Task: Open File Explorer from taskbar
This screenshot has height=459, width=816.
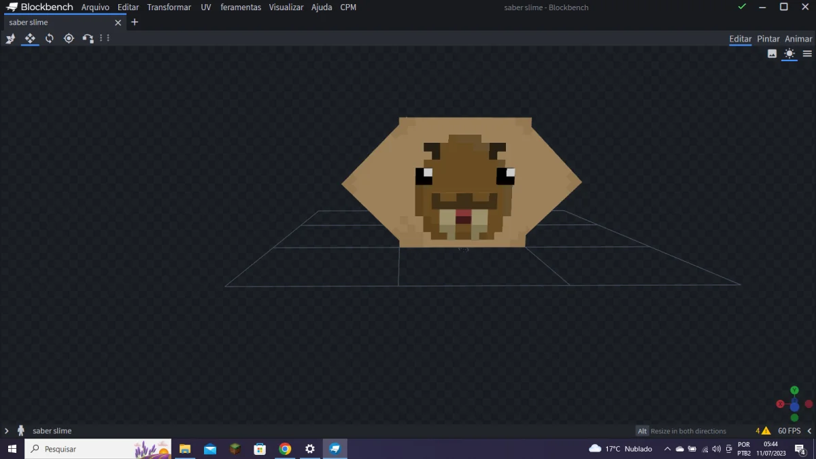Action: [184, 449]
